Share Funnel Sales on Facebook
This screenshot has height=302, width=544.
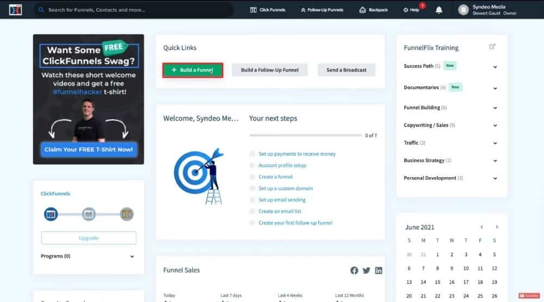point(354,270)
